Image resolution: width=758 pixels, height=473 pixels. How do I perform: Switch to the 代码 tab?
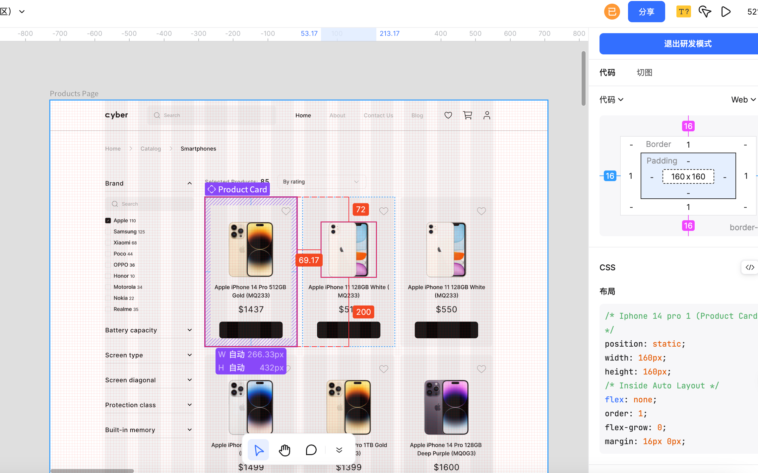coord(607,73)
